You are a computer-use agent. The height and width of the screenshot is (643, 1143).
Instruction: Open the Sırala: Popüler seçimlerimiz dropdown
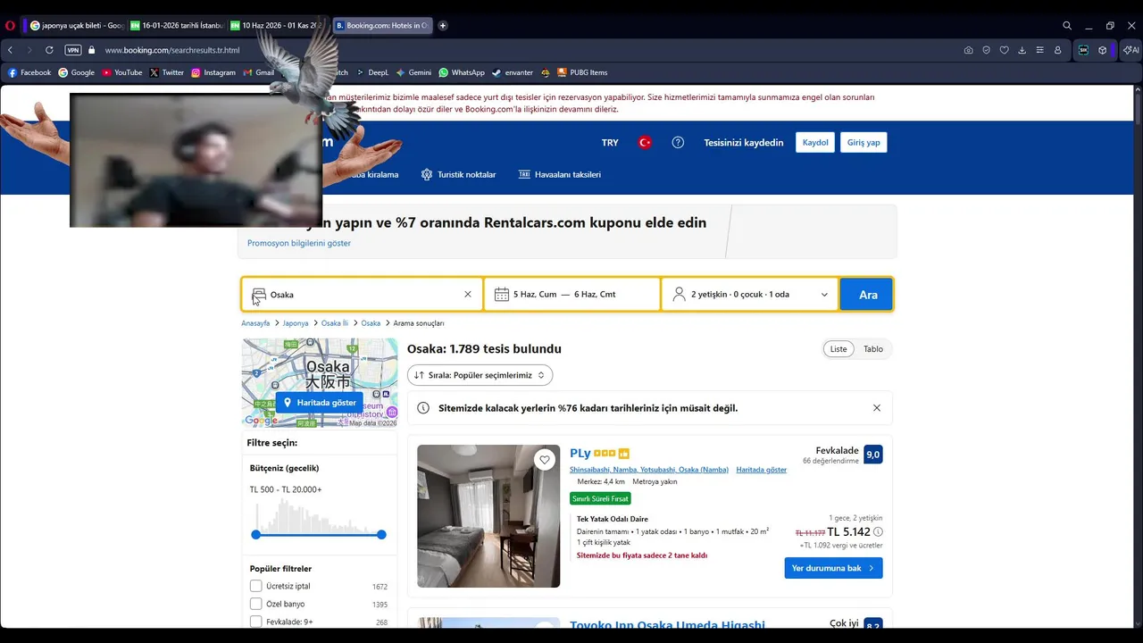click(x=480, y=375)
